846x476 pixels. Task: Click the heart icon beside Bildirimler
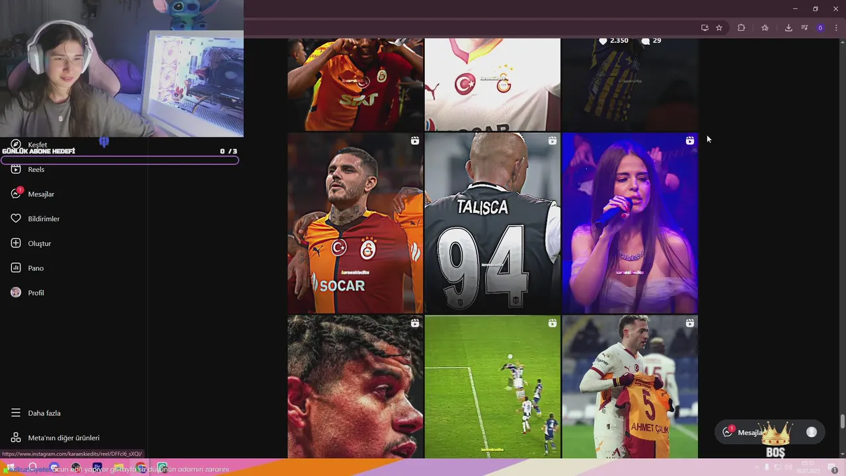pyautogui.click(x=16, y=219)
